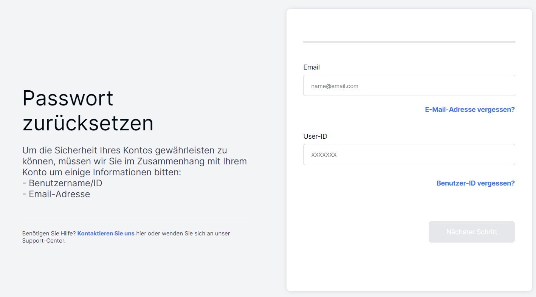
Task: Click the Nächster Schritt button
Action: pos(472,232)
